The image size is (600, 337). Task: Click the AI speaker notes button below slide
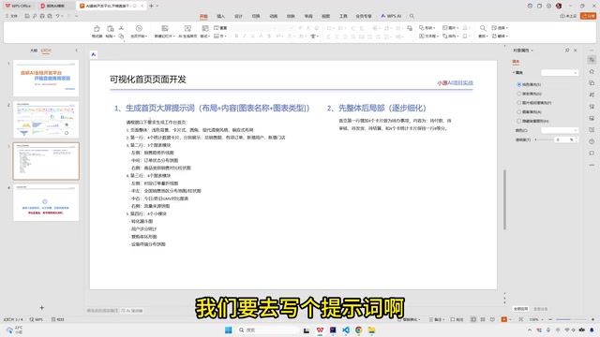coord(132,311)
